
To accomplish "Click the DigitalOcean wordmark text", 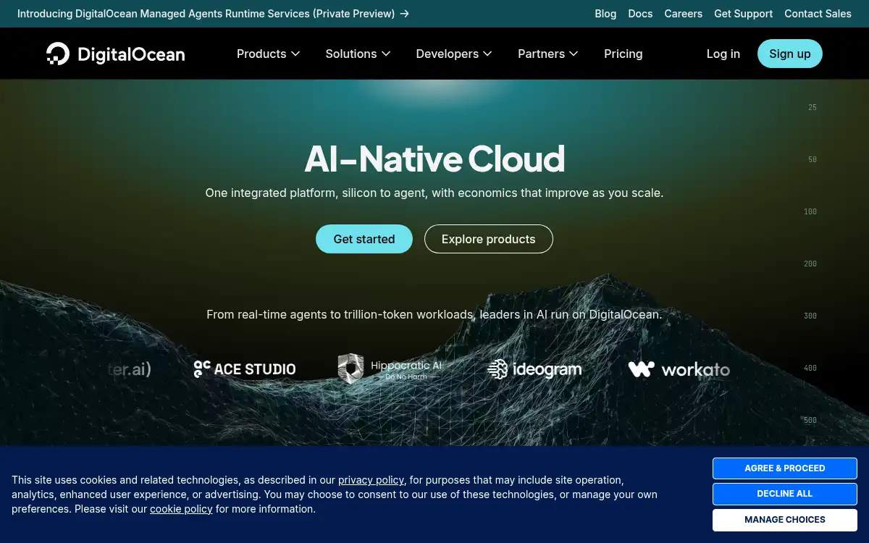I will coord(131,54).
